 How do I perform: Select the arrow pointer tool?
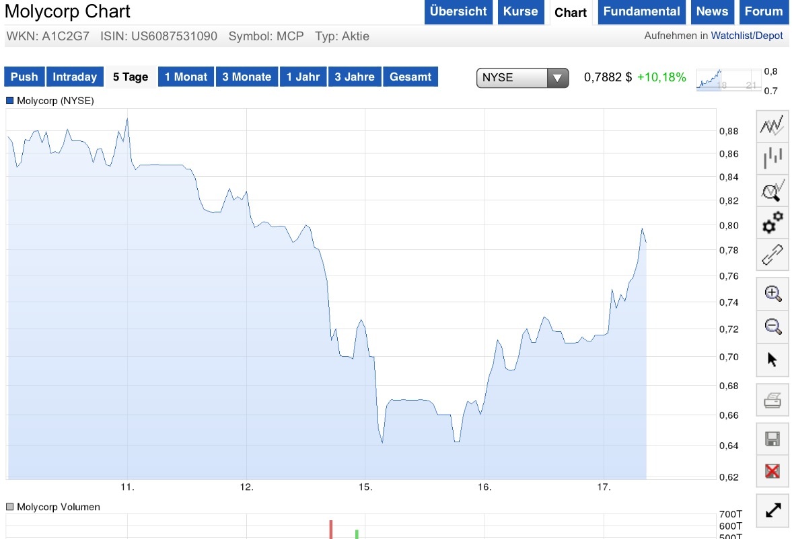click(x=772, y=360)
